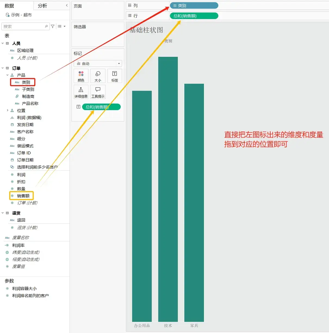This screenshot has width=329, height=333.
Task: Switch to the 数据 tab
Action: coord(9,5)
